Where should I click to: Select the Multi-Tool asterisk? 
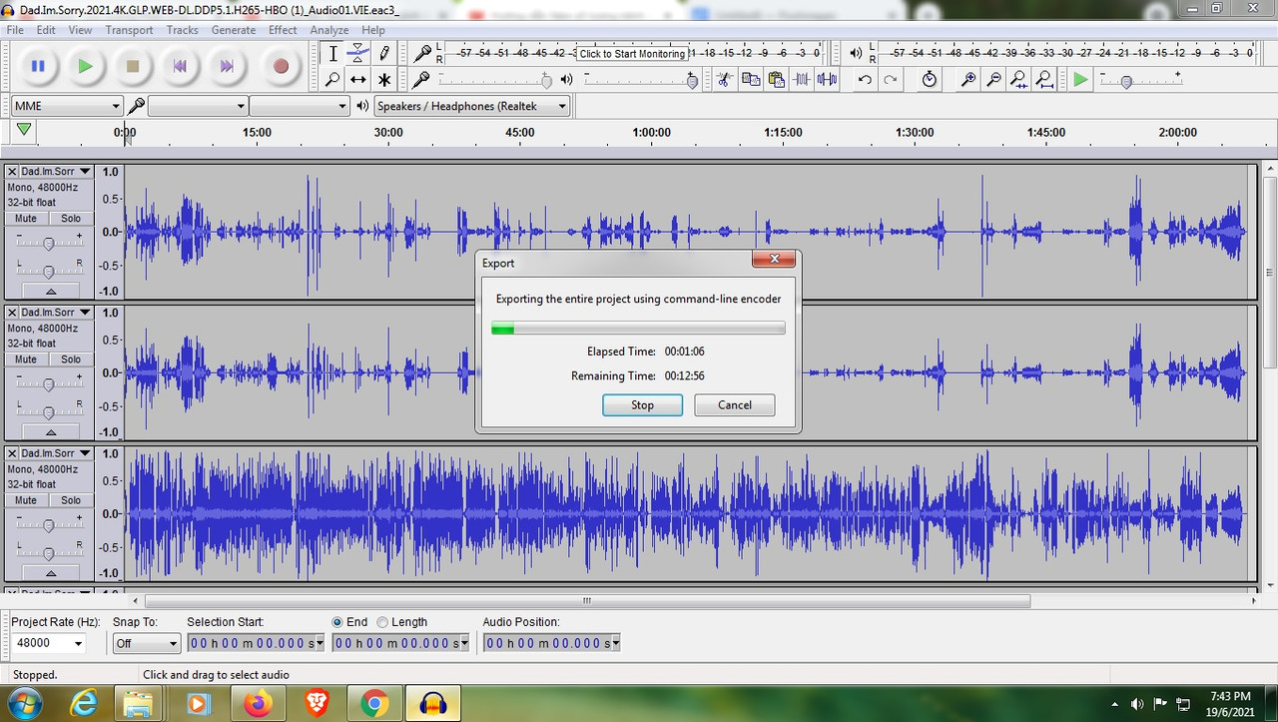click(383, 79)
